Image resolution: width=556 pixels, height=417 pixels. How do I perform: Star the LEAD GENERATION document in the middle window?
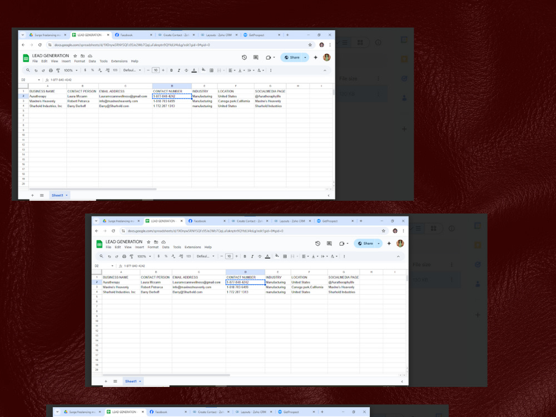pos(148,242)
